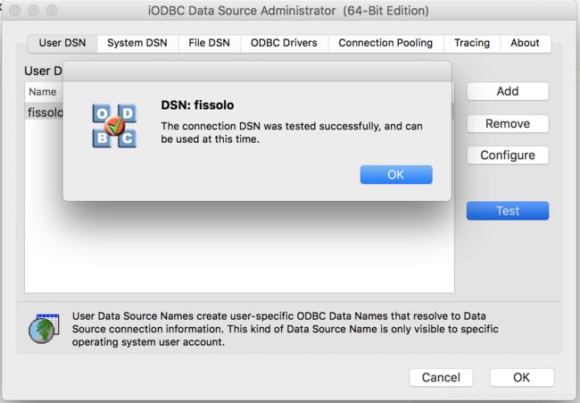Confirm with the bottom OK button
This screenshot has width=580, height=403.
pyautogui.click(x=522, y=377)
